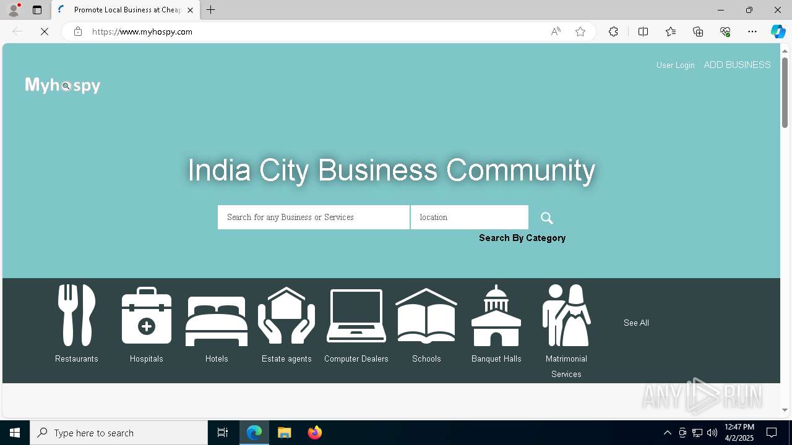Viewport: 792px width, 445px height.
Task: Open the Copilot sidebar icon
Action: [x=778, y=32]
